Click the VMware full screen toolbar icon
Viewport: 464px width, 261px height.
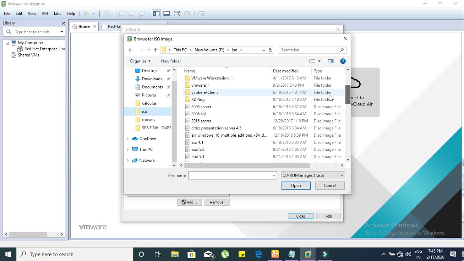pos(177,14)
